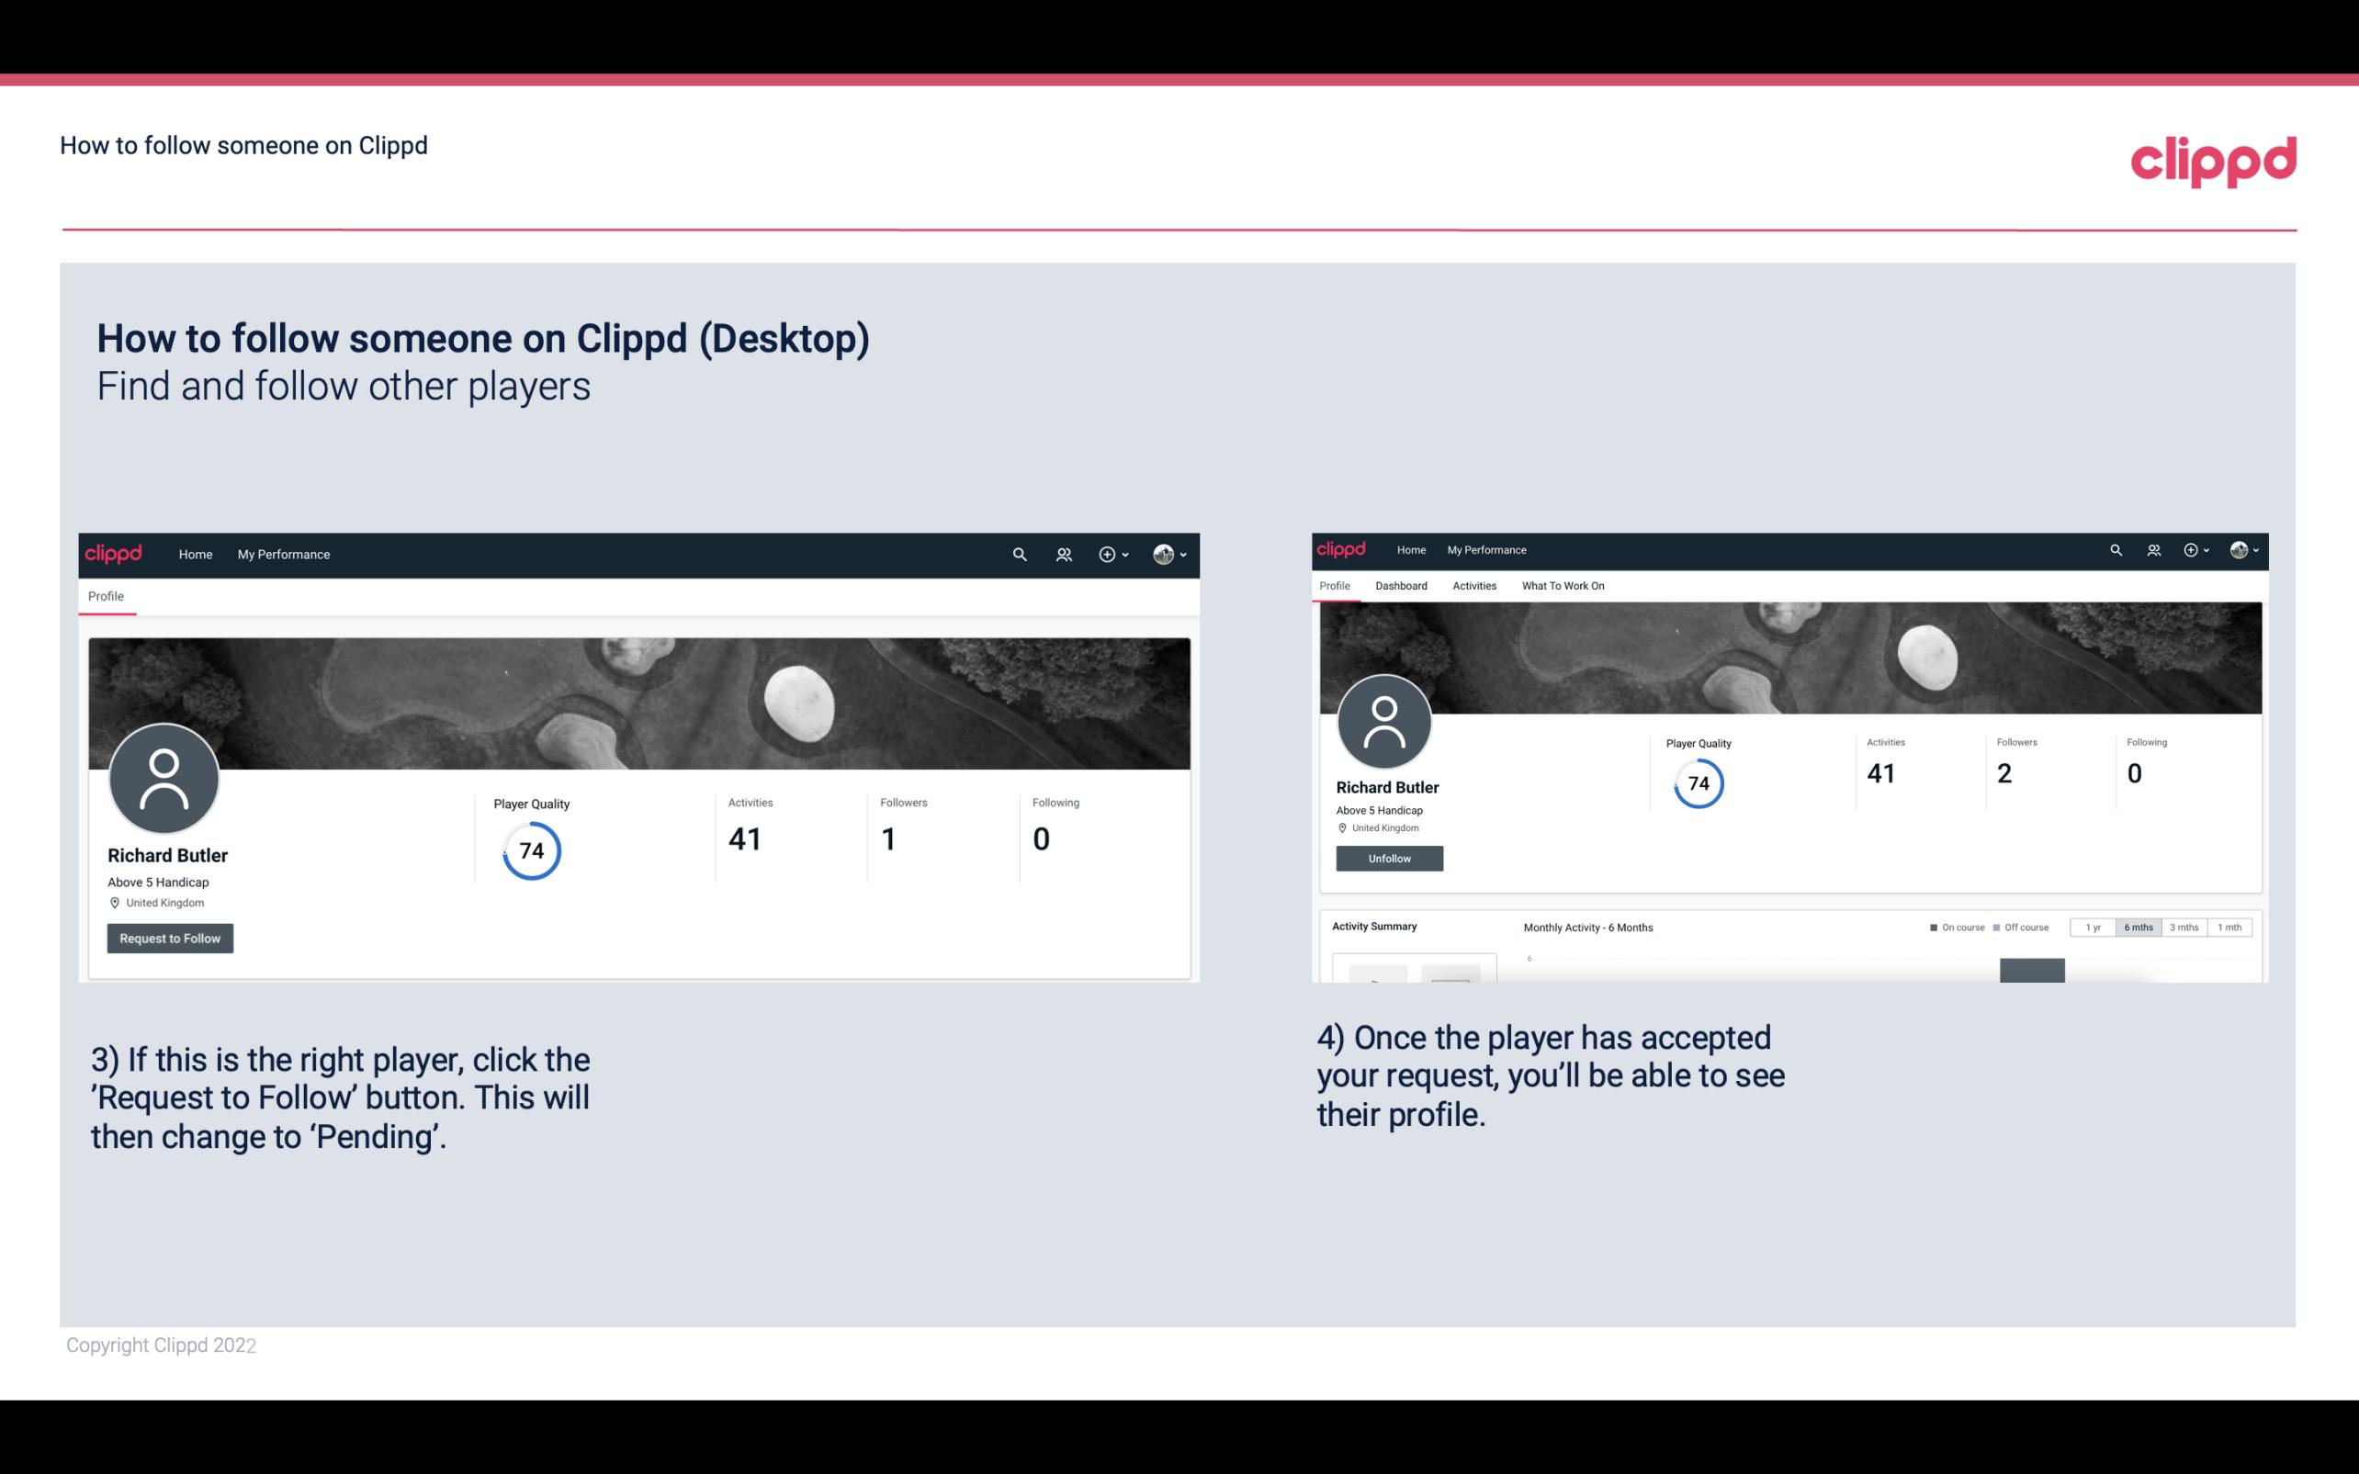Click the 'Request to Follow' button
The height and width of the screenshot is (1474, 2359).
click(x=170, y=938)
